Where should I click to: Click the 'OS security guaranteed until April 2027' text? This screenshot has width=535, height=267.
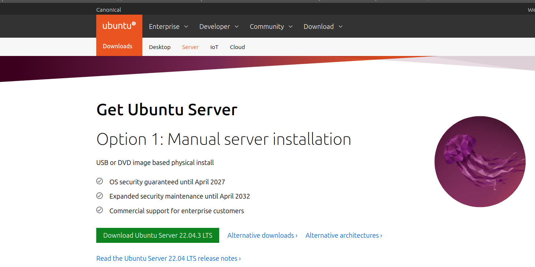click(167, 182)
